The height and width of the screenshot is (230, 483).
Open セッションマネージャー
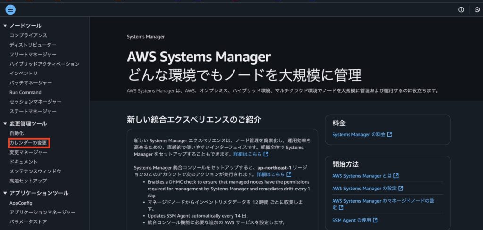point(35,102)
